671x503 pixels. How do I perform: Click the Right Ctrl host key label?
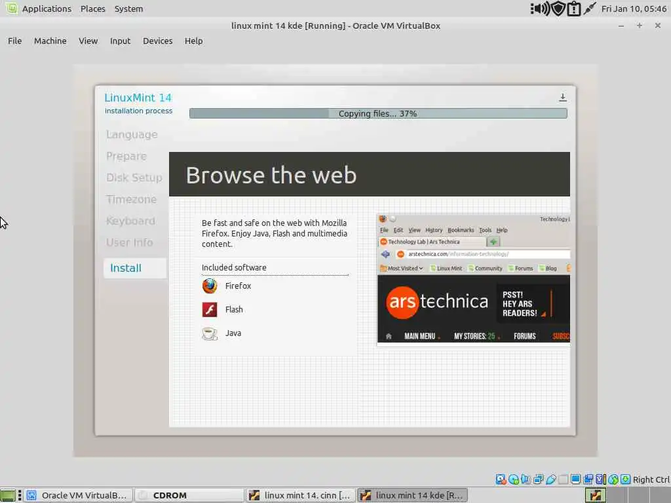pos(651,479)
